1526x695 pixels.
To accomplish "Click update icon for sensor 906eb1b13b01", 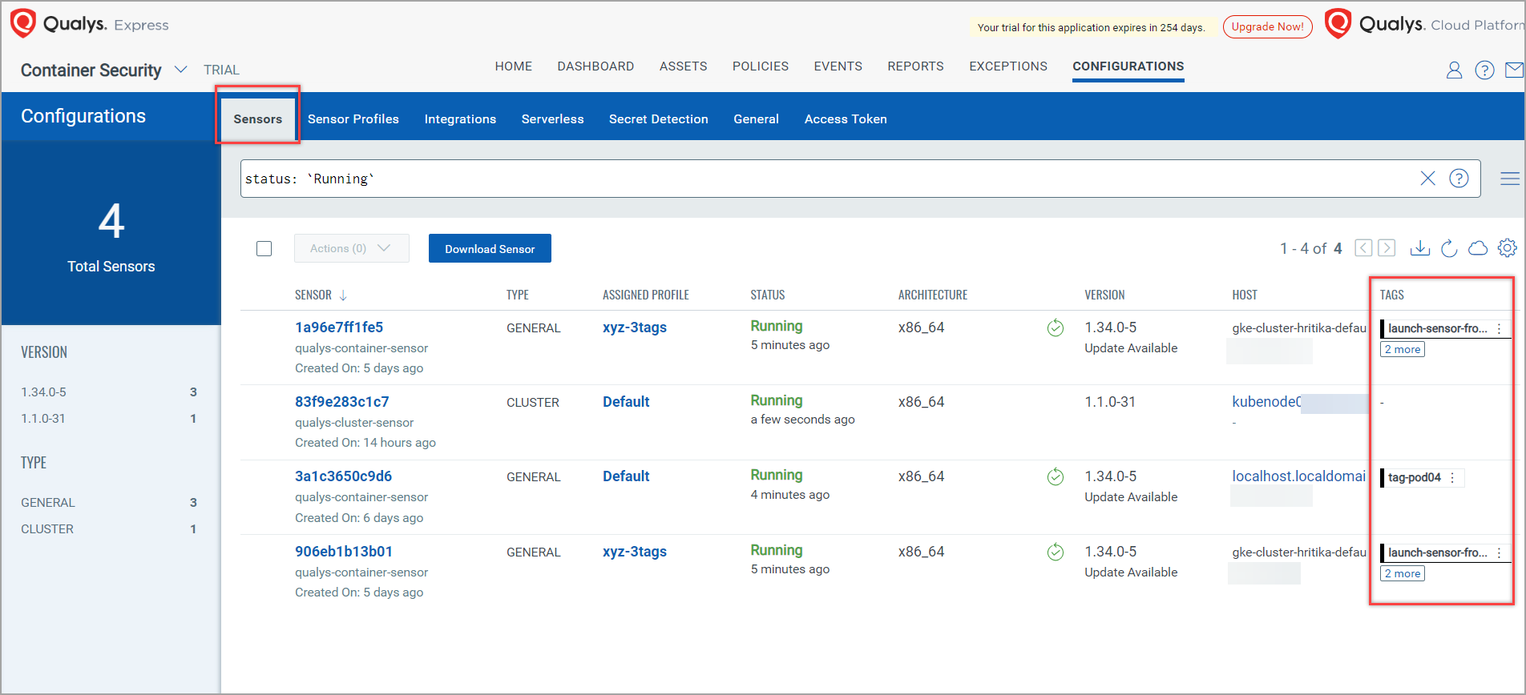I will pyautogui.click(x=1056, y=552).
